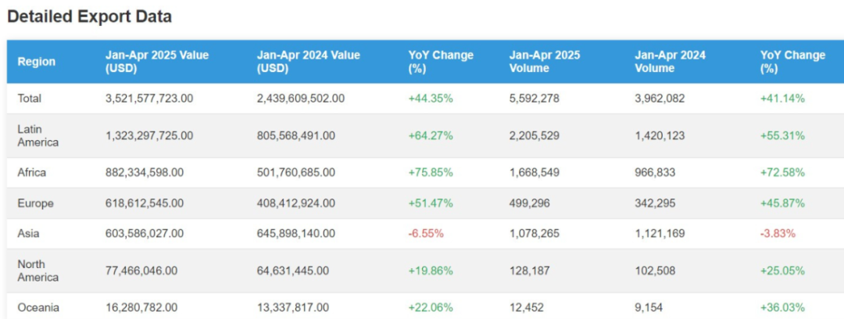The width and height of the screenshot is (844, 319).
Task: Click the rightmost 'YoY Change (%)' header
Action: [x=792, y=62]
